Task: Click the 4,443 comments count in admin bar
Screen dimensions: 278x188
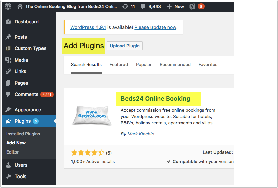Action: tap(155, 7)
